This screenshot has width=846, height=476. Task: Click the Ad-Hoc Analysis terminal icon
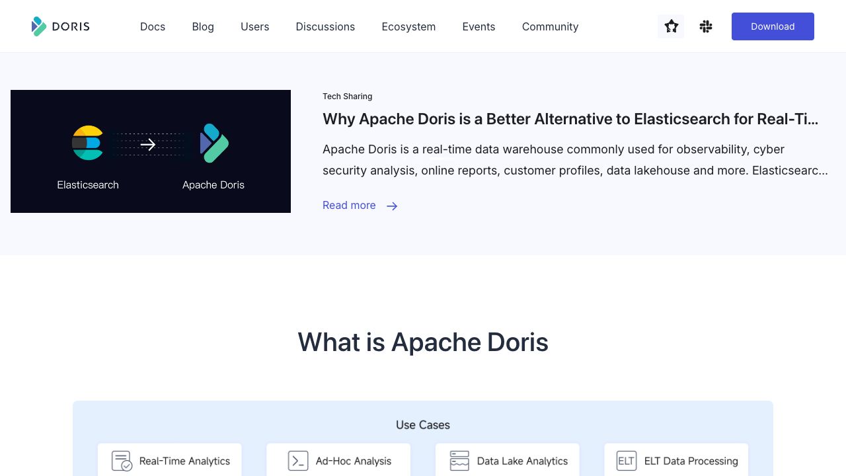[298, 461]
